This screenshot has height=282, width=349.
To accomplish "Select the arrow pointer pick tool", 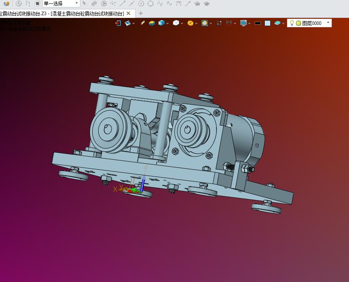I will click(x=85, y=4).
